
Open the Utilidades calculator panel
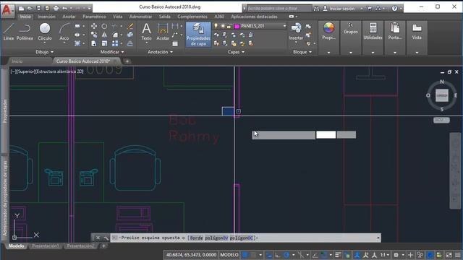373,31
